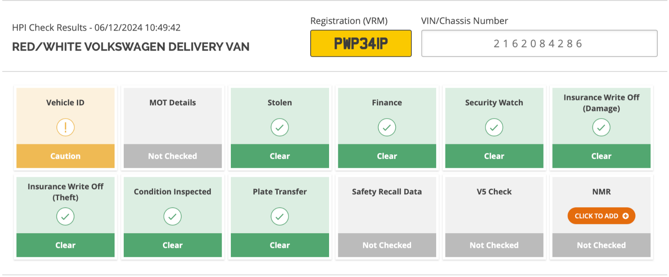The height and width of the screenshot is (277, 669).
Task: Click the NMR Not Checked status bar
Action: click(x=601, y=245)
